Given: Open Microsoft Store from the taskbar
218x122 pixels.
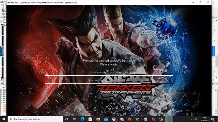Looking at the screenshot, I should tap(90, 119).
